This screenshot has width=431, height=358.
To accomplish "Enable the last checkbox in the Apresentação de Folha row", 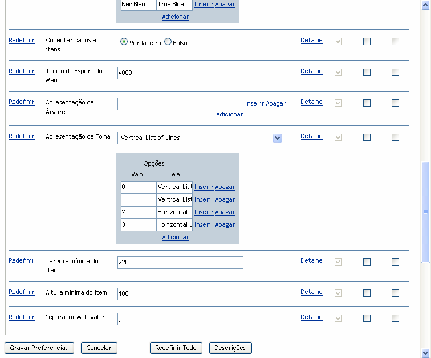I will click(395, 138).
